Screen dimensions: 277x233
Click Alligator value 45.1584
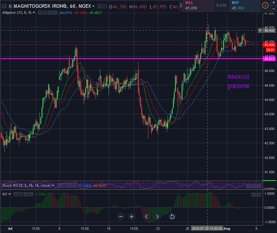[81, 13]
